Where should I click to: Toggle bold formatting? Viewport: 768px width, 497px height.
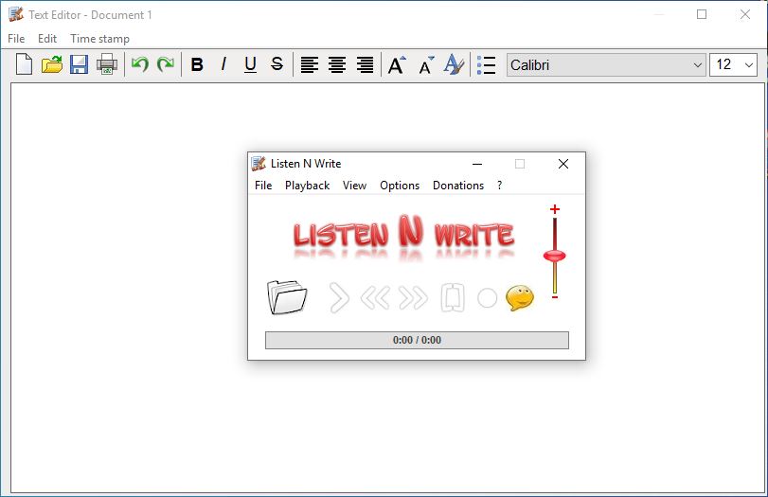[197, 64]
